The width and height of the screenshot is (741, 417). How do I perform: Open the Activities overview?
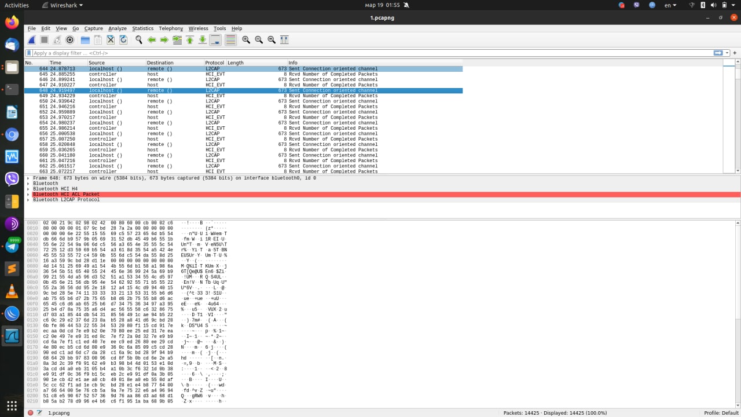(16, 5)
